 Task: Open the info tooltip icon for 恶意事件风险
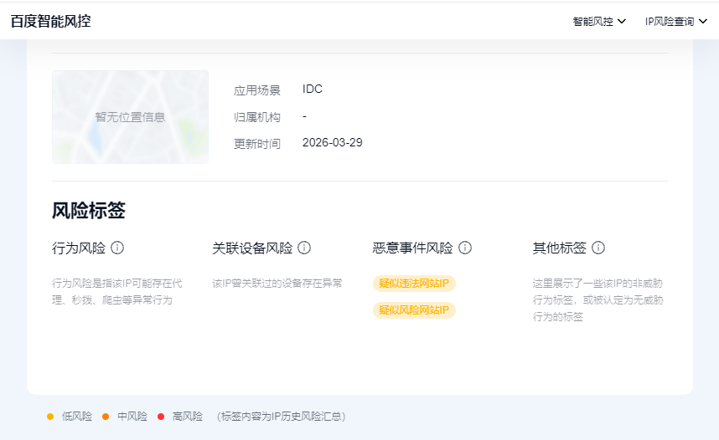point(465,248)
